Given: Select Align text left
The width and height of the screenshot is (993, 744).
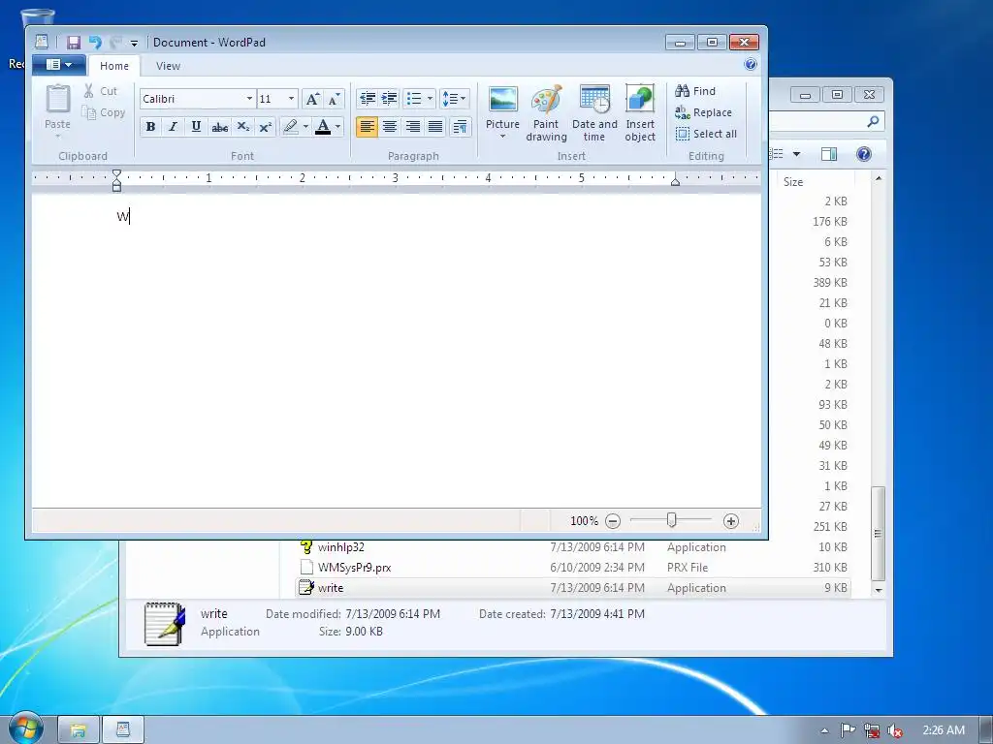Looking at the screenshot, I should coord(367,127).
